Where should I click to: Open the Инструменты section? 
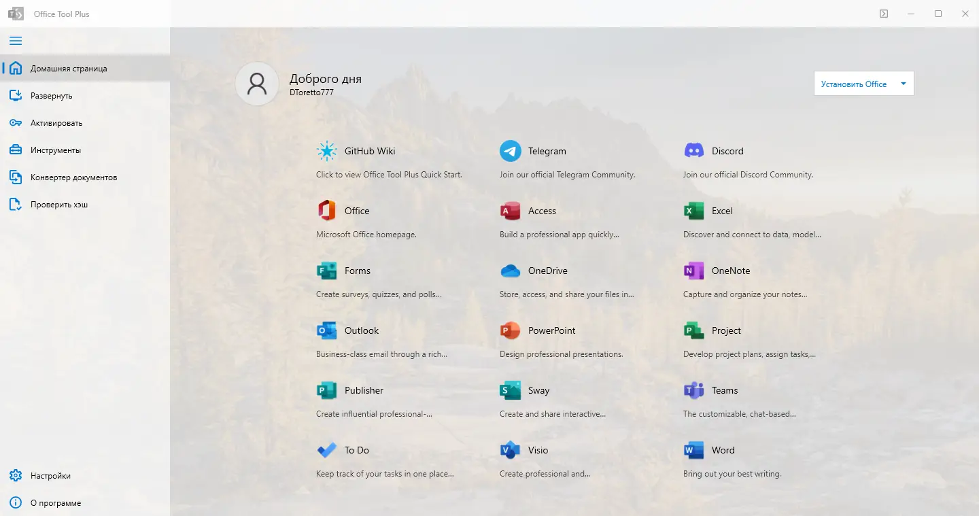(x=85, y=150)
